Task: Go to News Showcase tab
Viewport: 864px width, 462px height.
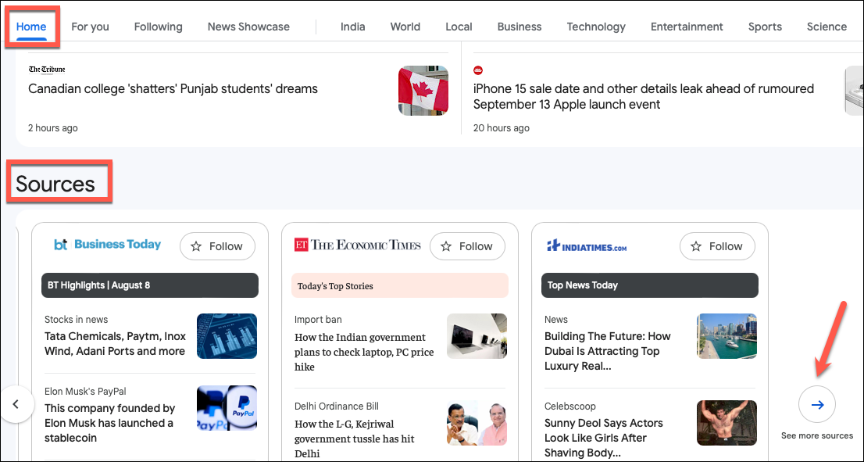Action: tap(248, 27)
